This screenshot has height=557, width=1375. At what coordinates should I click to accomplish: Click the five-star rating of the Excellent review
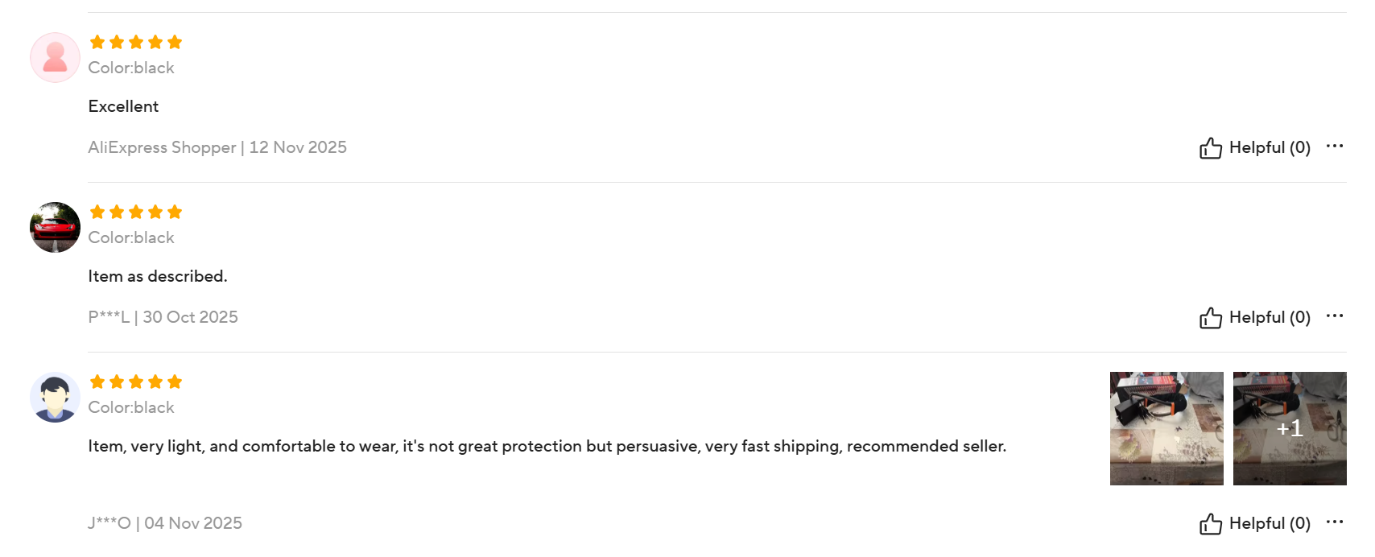coord(136,42)
